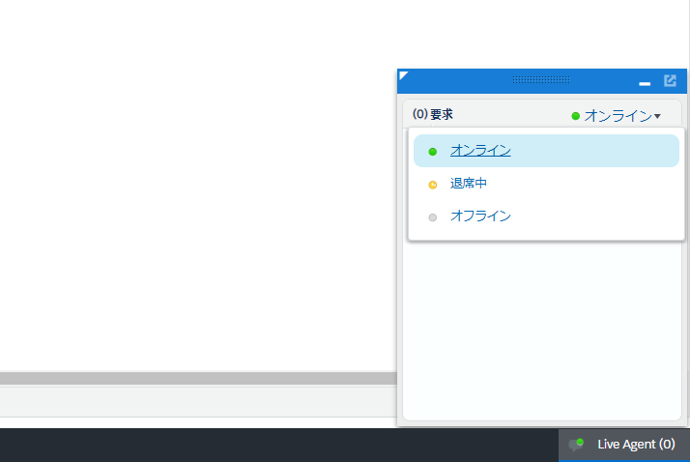Pop out the Live Agent widget
The width and height of the screenshot is (690, 462).
(x=670, y=80)
